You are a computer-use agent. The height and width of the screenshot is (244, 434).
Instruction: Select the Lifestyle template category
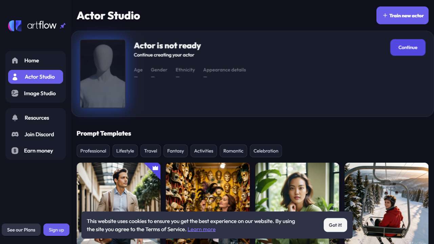coord(125,151)
